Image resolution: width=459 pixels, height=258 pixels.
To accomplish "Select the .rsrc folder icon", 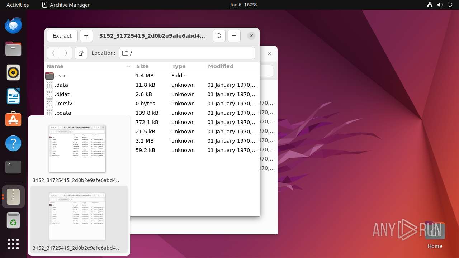I will 49,76.
